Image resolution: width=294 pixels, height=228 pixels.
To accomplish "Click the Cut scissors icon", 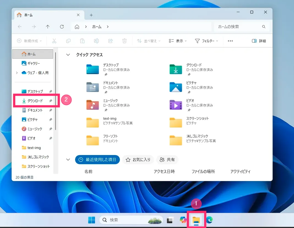I will click(x=54, y=41).
